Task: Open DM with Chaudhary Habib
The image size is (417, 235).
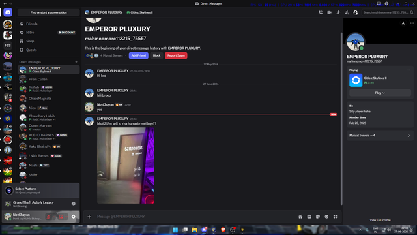Action: coord(48,117)
